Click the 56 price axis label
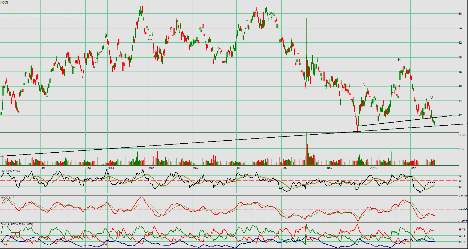 click(460, 14)
